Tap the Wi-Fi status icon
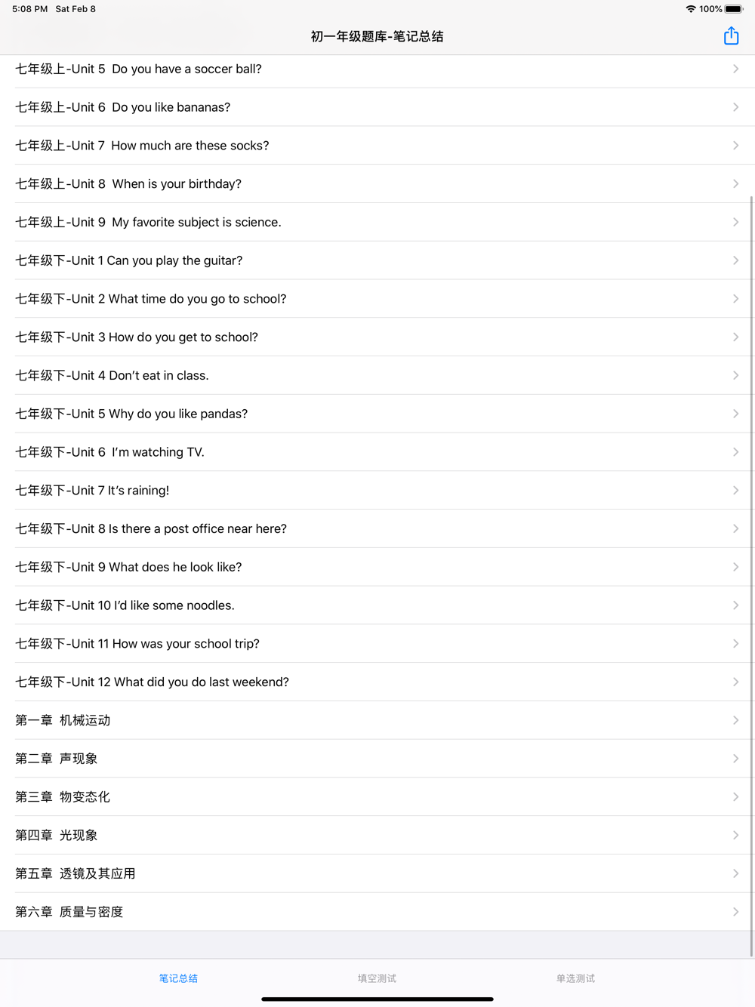The width and height of the screenshot is (755, 1007). pos(690,9)
